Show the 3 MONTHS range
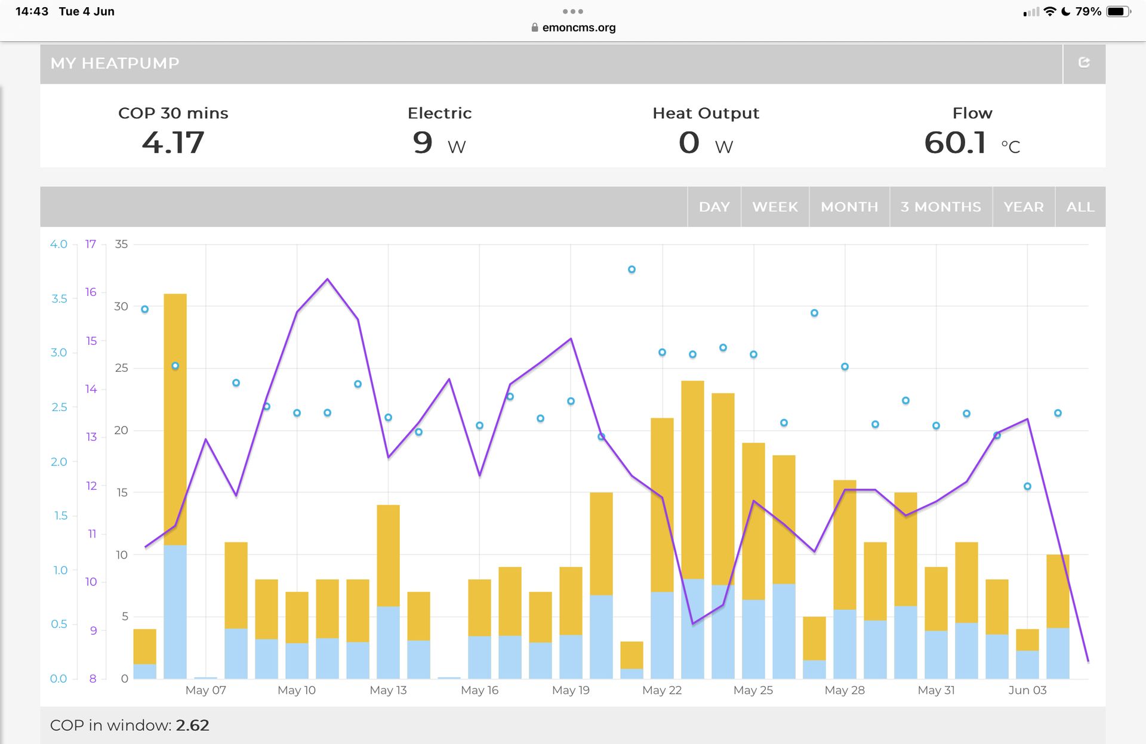Viewport: 1146px width, 744px height. click(x=940, y=206)
